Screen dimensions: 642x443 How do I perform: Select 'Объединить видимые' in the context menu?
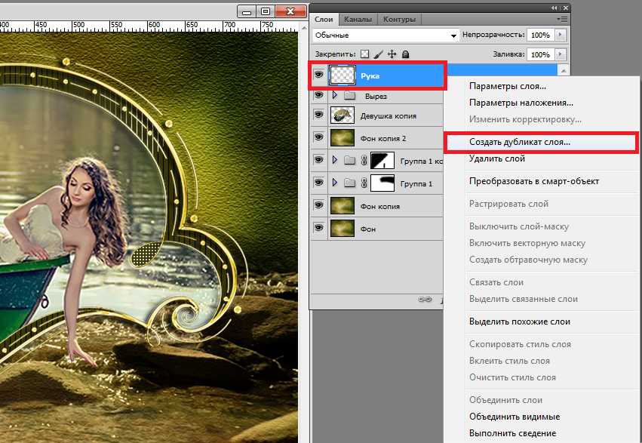click(x=515, y=417)
